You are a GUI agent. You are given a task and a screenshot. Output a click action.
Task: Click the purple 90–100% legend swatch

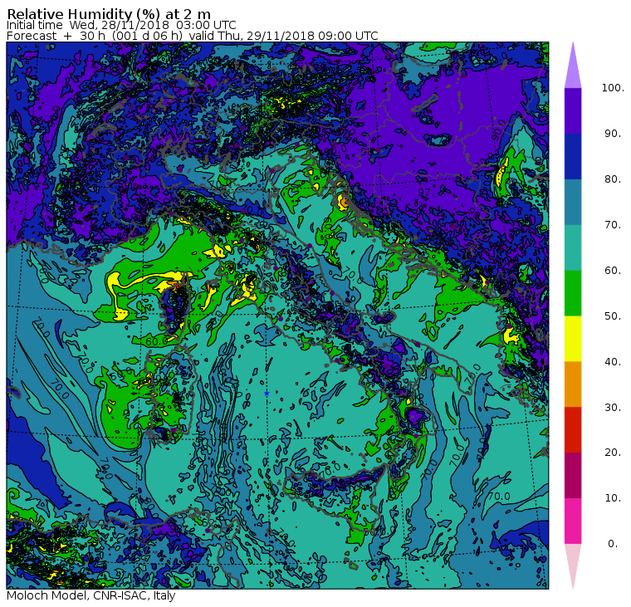(x=573, y=110)
